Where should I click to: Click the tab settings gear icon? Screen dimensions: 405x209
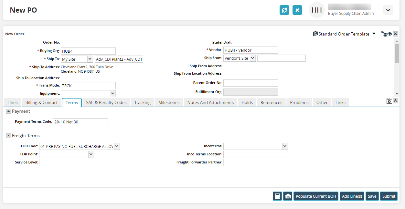389,101
